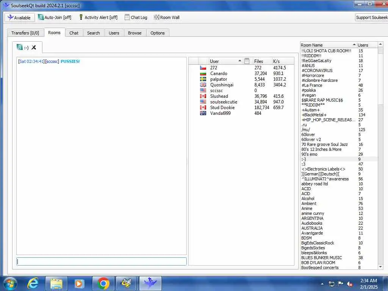Click the chat message input field
388x291 pixels.
click(102, 261)
